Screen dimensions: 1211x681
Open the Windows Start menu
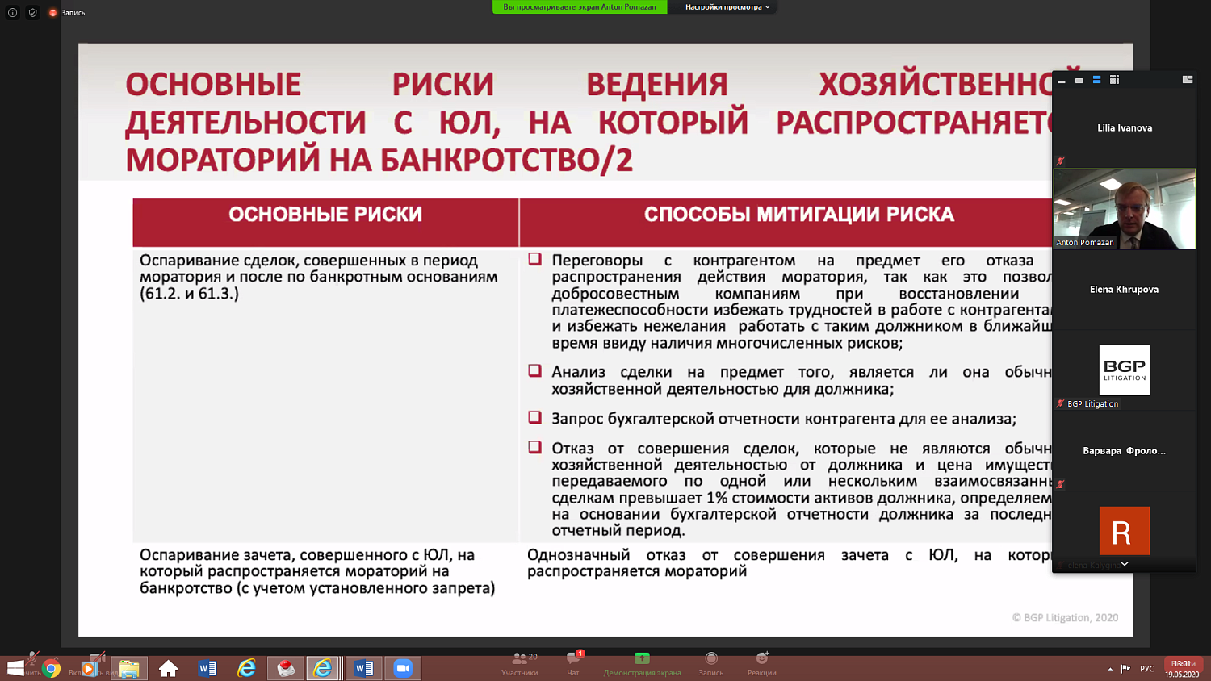[15, 668]
